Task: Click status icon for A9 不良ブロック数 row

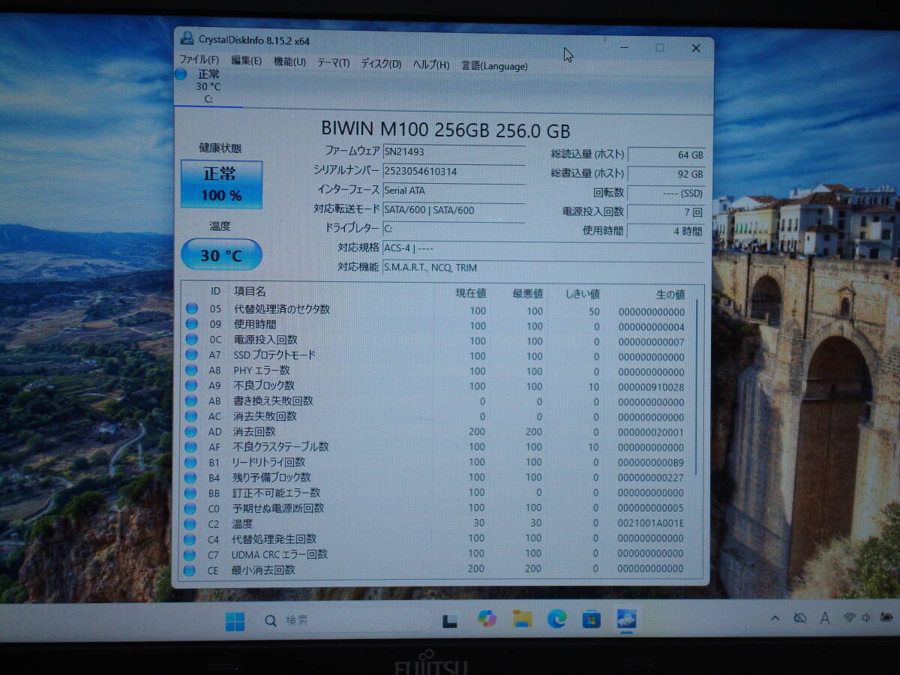Action: click(191, 385)
